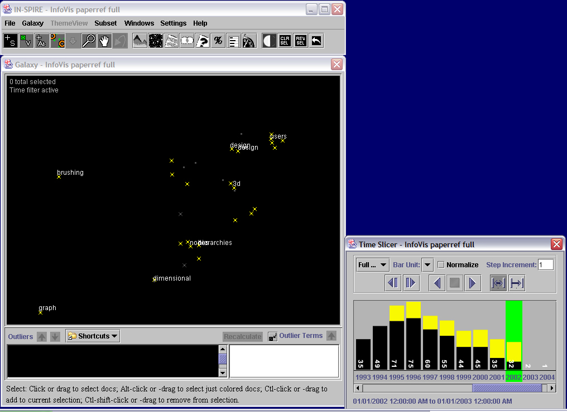Click the Time Slicer horizontal scrollbar thumb

(x=507, y=388)
